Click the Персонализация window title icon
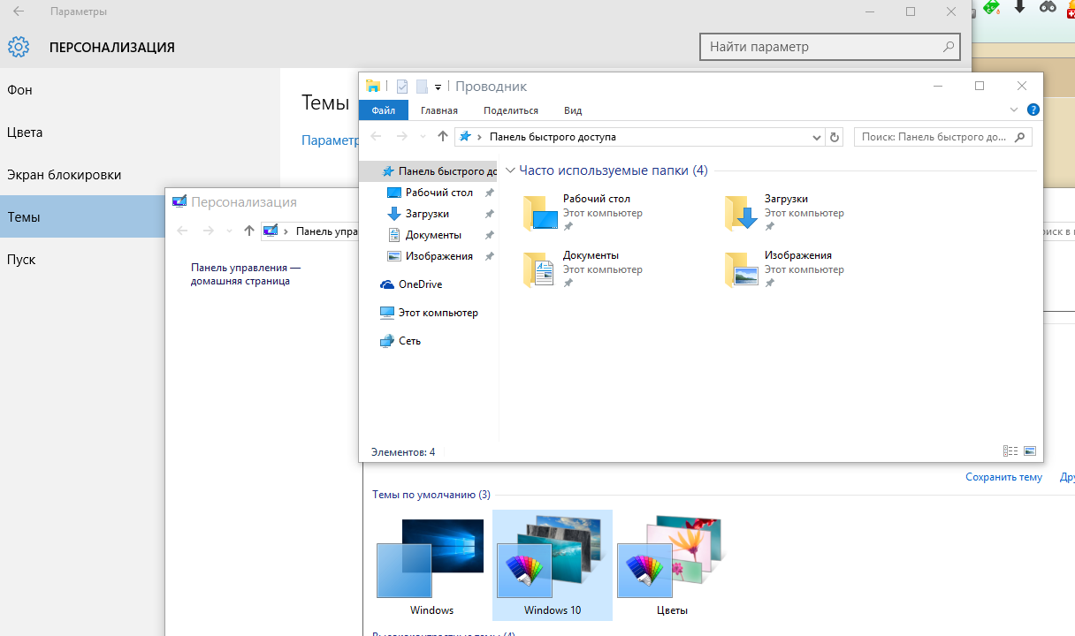 (179, 202)
